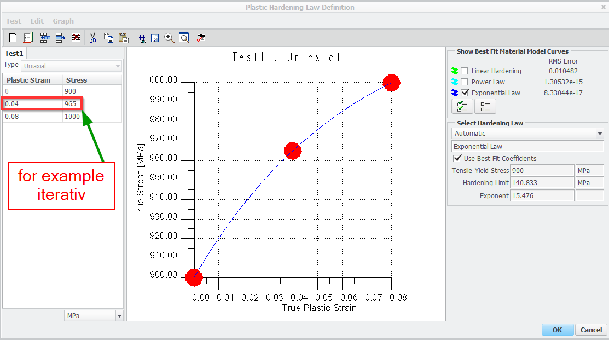Screen dimensions: 609x340
Task: Click the OK button
Action: pyautogui.click(x=557, y=330)
